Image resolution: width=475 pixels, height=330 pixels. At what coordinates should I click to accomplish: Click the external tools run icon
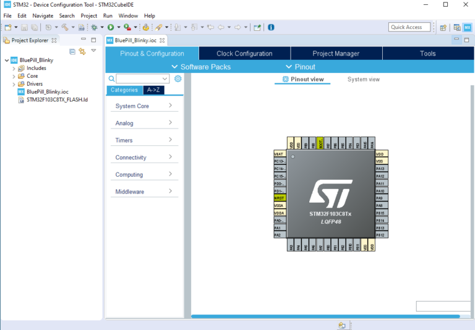tap(127, 28)
